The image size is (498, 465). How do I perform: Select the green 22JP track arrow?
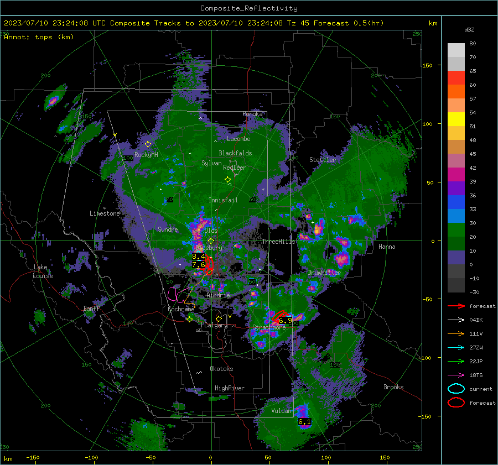(456, 361)
